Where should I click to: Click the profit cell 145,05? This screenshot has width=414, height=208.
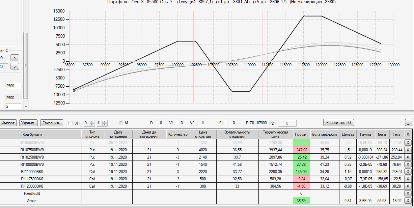(x=302, y=172)
